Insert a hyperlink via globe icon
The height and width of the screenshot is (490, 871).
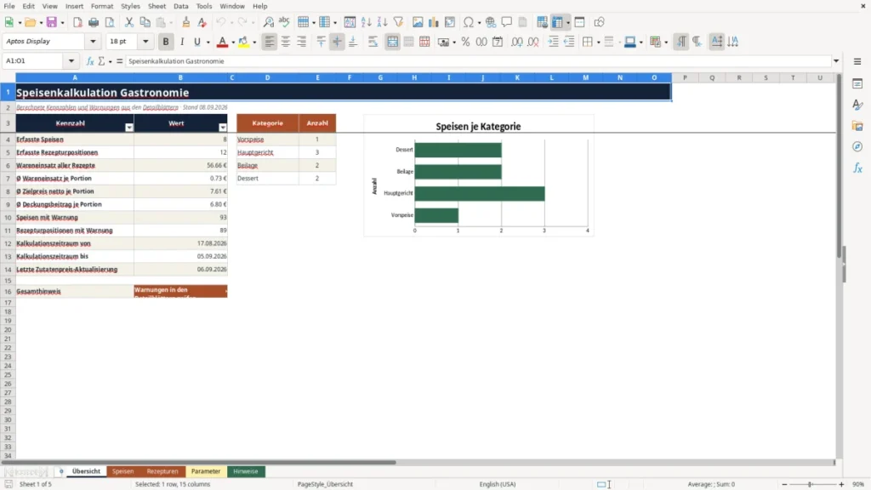(x=491, y=22)
